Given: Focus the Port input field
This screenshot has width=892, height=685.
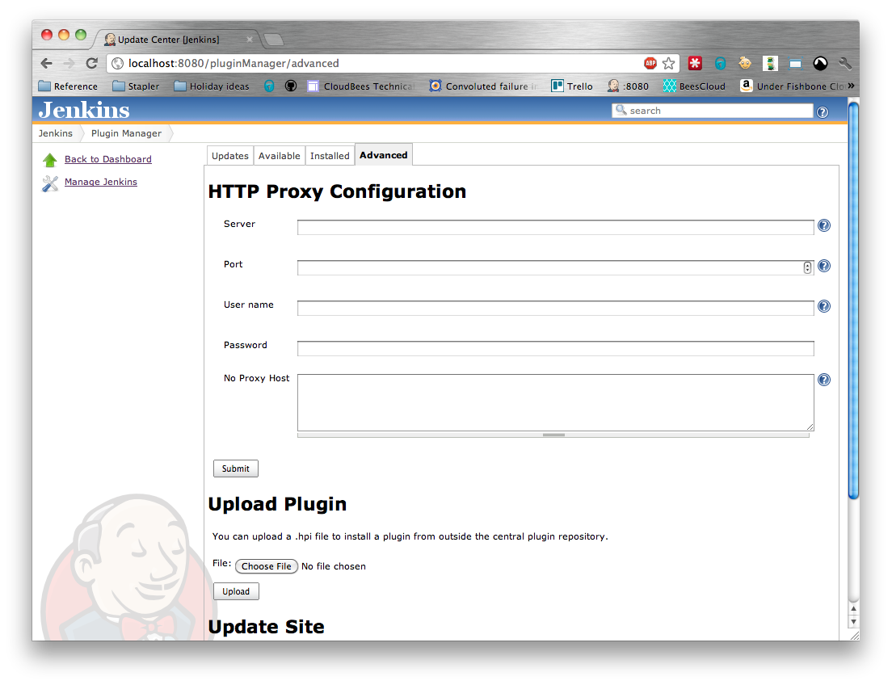Looking at the screenshot, I should 555,268.
